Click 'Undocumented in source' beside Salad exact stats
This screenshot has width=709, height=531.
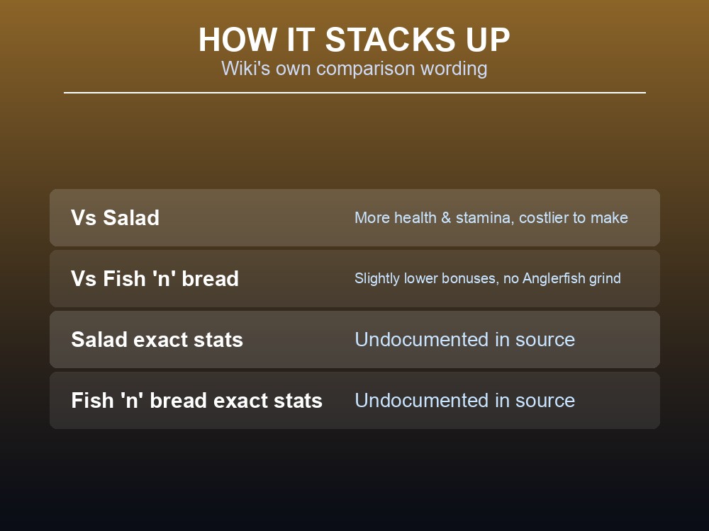point(465,340)
